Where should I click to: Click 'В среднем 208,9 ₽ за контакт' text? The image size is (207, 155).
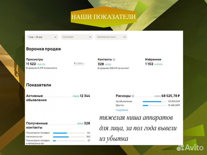click(113, 68)
